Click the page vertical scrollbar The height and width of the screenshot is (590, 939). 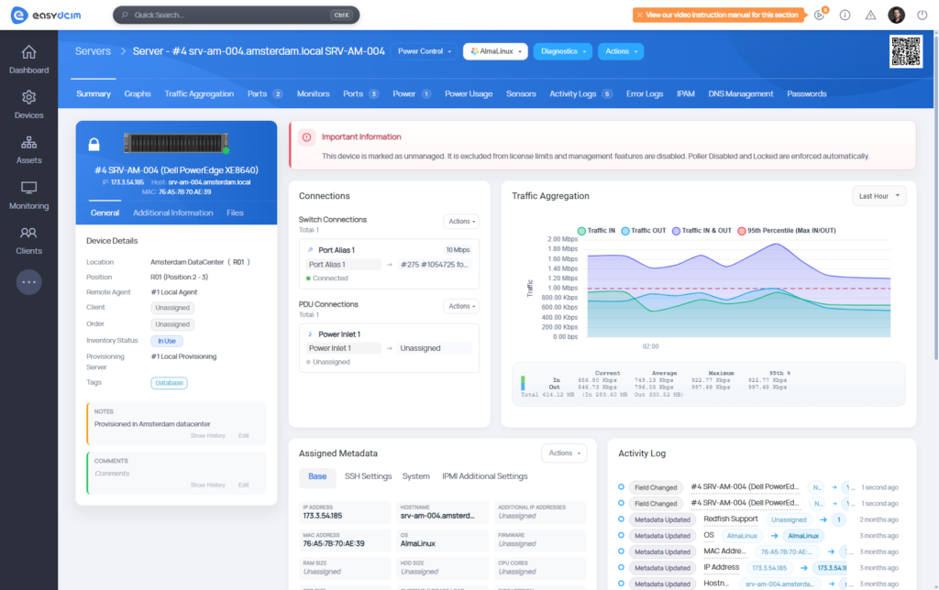[935, 198]
